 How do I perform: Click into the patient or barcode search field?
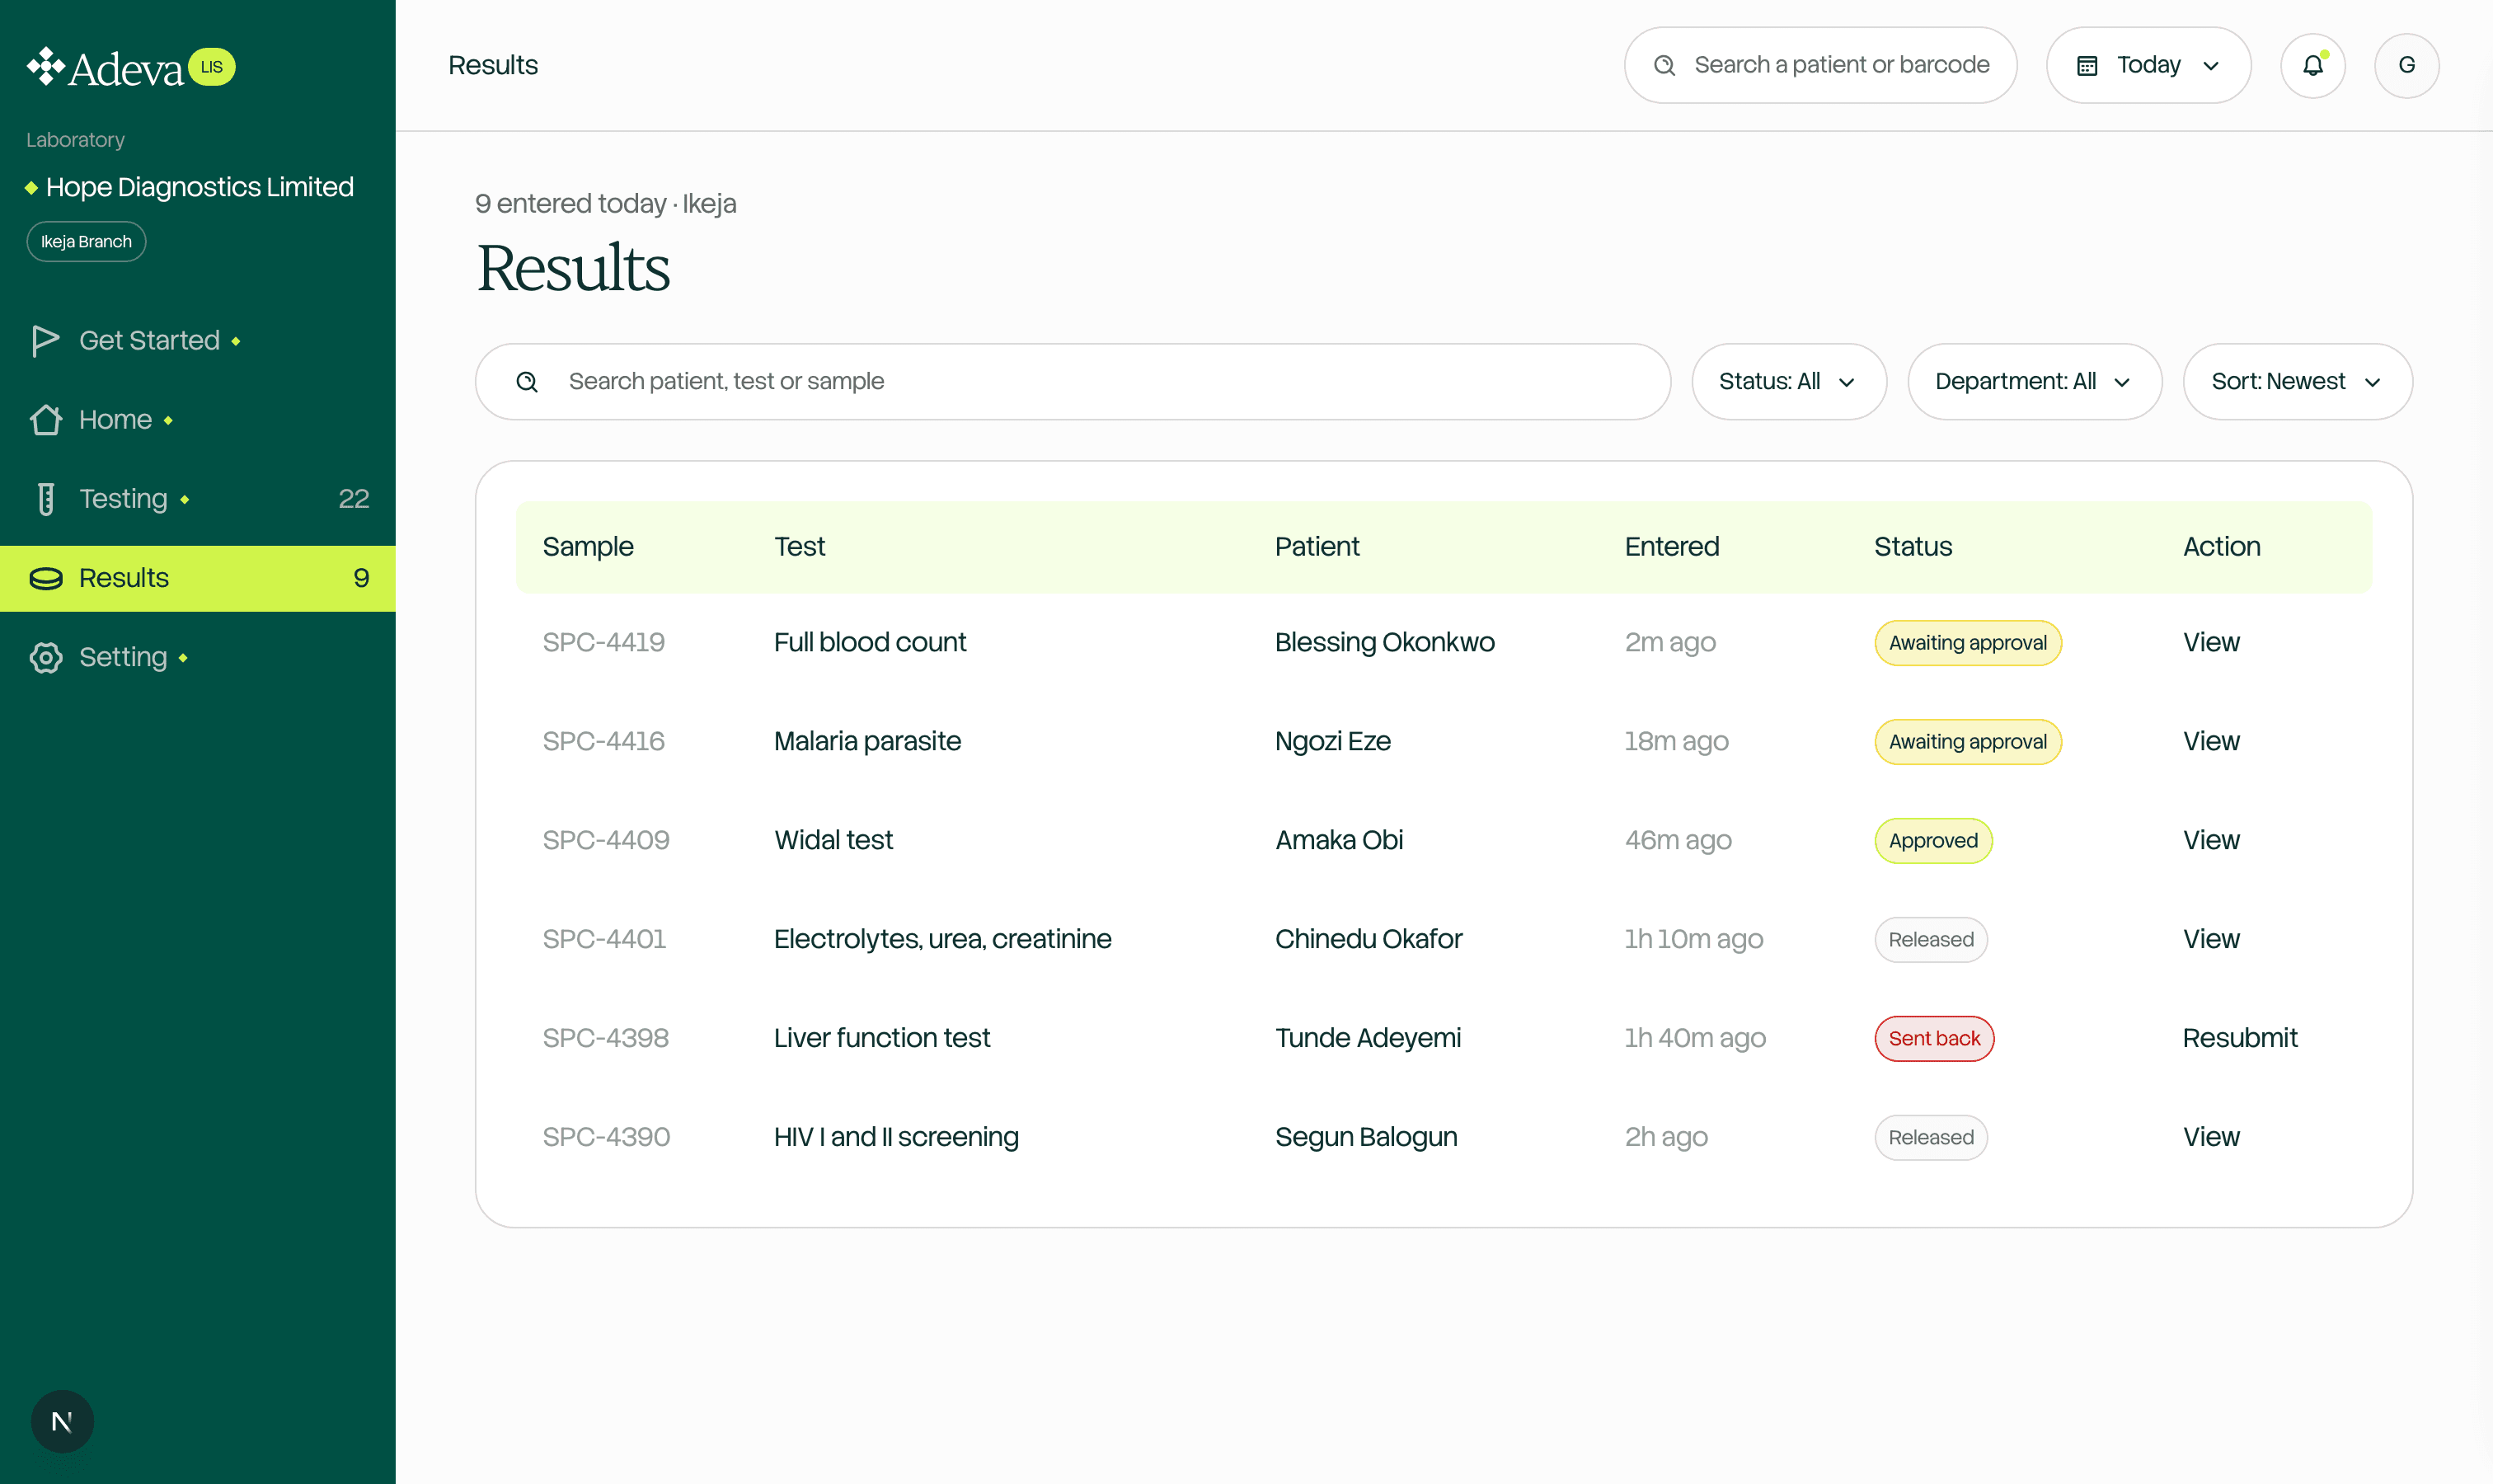click(x=1820, y=65)
